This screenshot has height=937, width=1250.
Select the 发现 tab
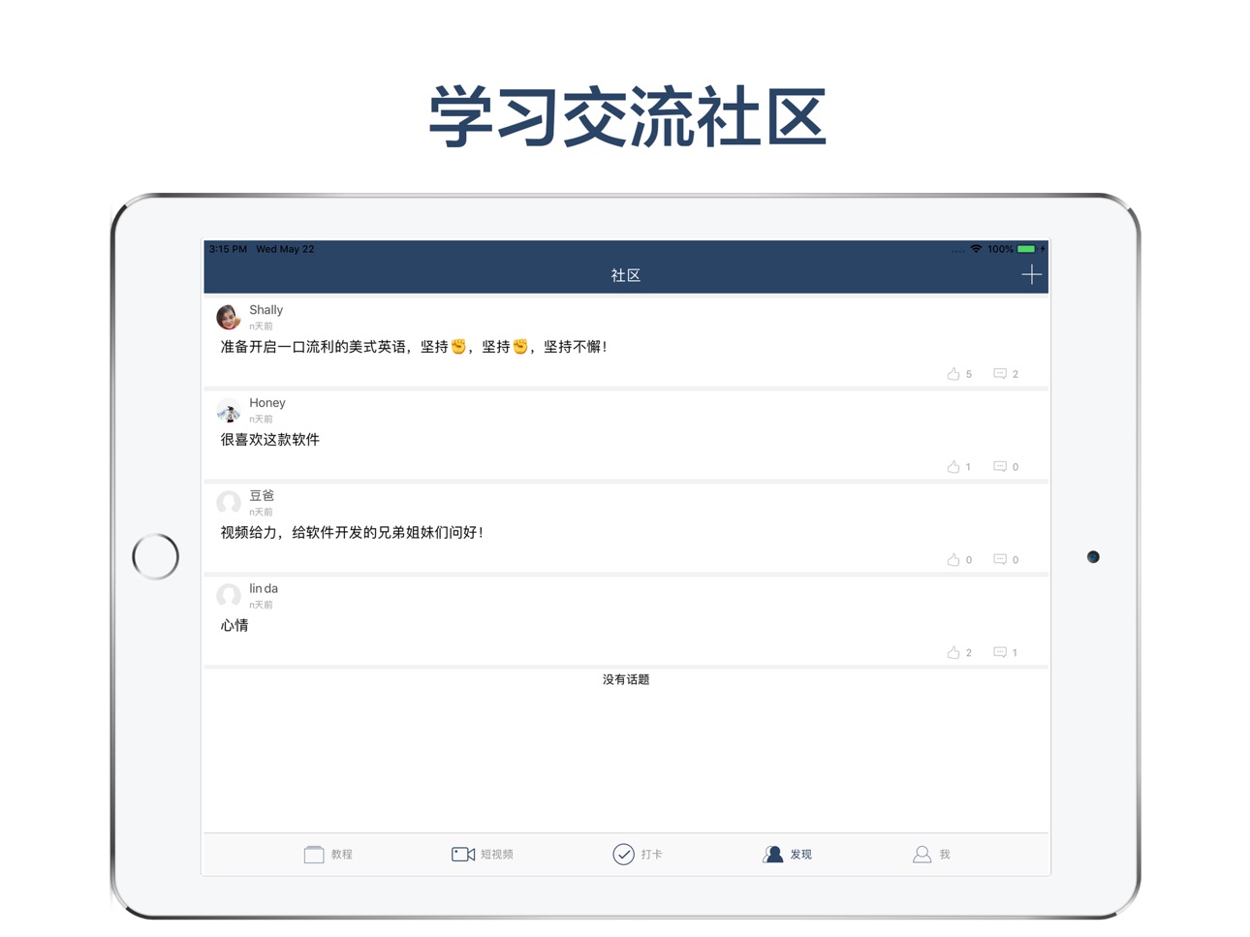(788, 855)
